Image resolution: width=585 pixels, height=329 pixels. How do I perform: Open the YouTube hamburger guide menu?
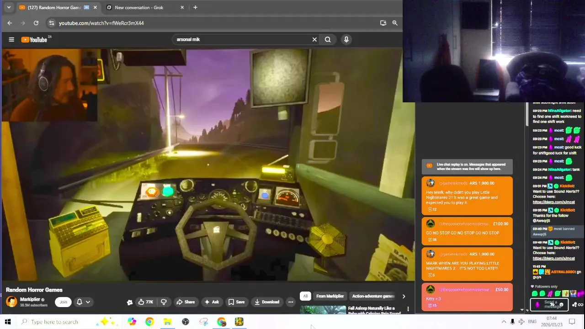click(11, 39)
